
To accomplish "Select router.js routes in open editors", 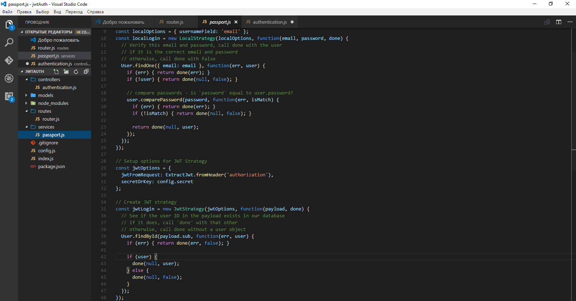I will [55, 48].
